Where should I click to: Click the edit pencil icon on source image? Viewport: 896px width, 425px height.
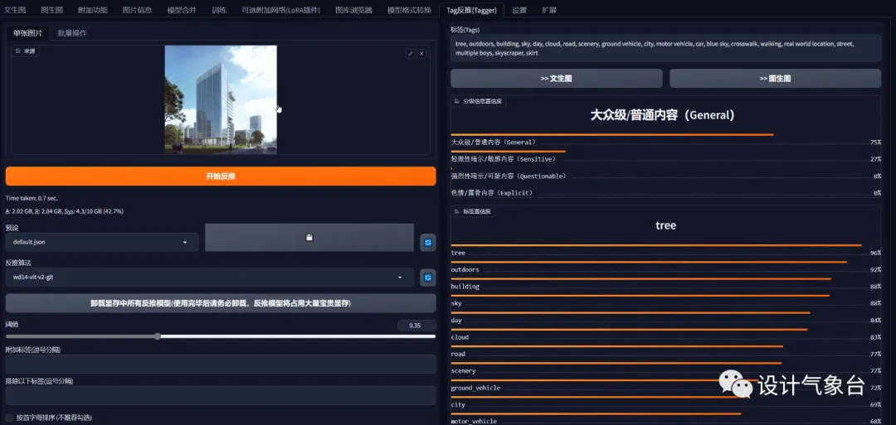411,54
